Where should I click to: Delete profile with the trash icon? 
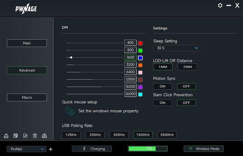click(x=35, y=136)
